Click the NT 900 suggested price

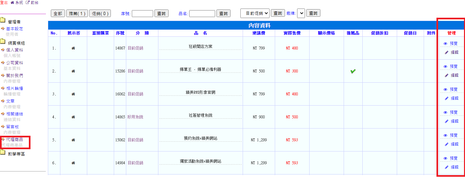[259, 117]
